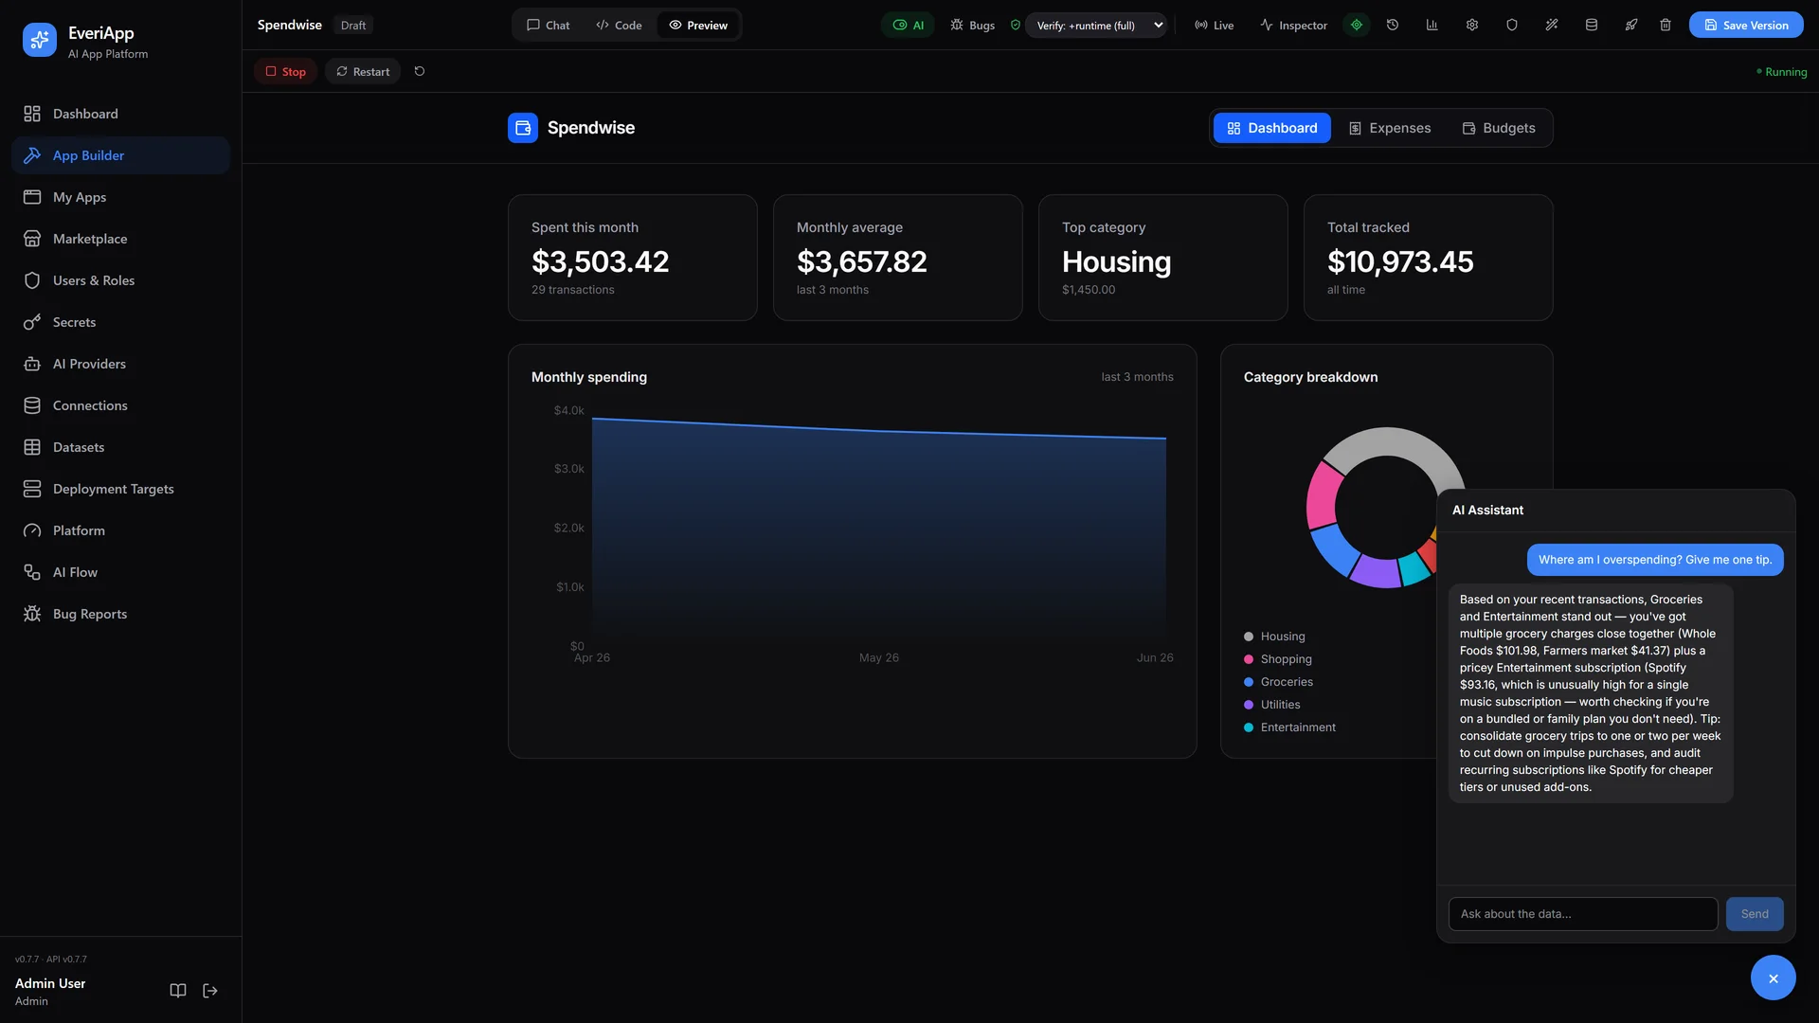Open Users & Roles
Viewport: 1819px width, 1023px height.
click(x=120, y=280)
